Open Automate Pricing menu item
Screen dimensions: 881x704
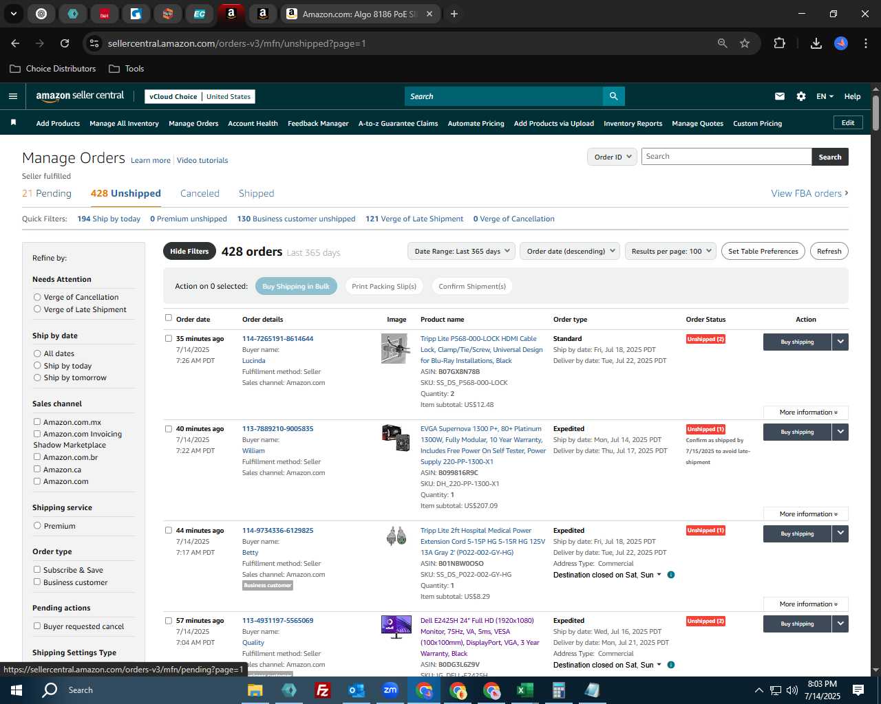(476, 124)
